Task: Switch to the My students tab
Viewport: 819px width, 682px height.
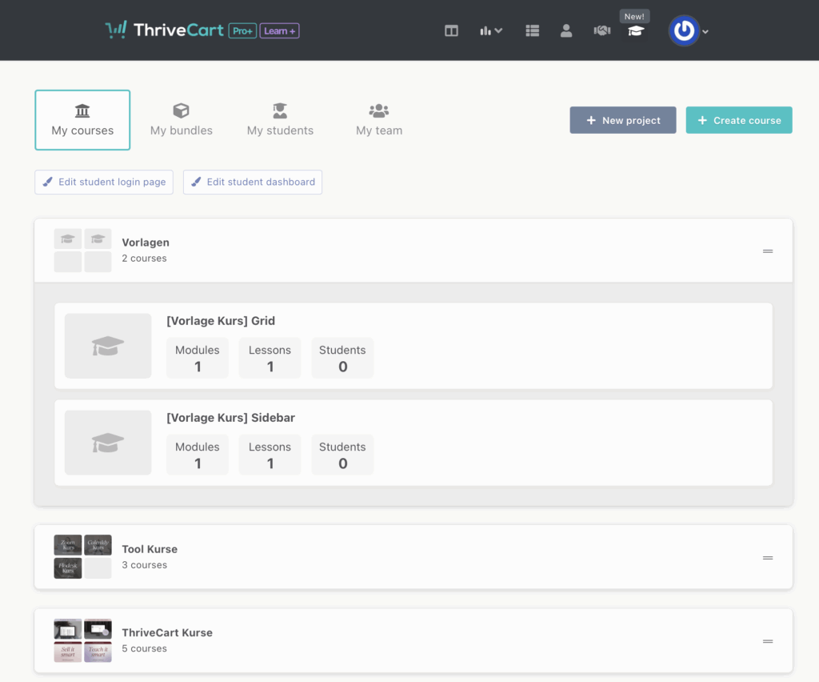Action: pos(281,120)
